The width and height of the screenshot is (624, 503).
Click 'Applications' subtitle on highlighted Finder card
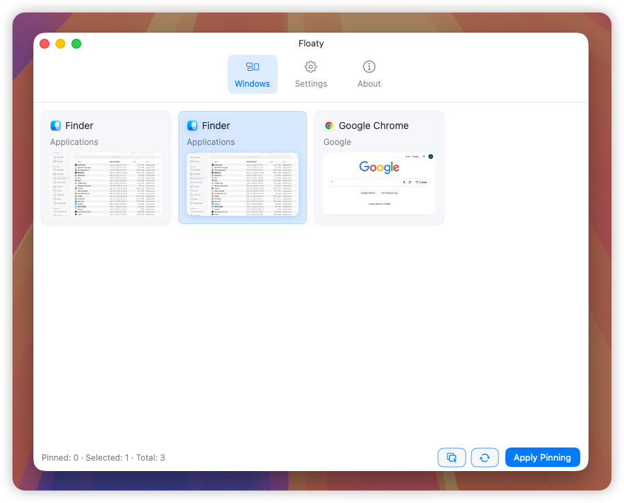(210, 142)
